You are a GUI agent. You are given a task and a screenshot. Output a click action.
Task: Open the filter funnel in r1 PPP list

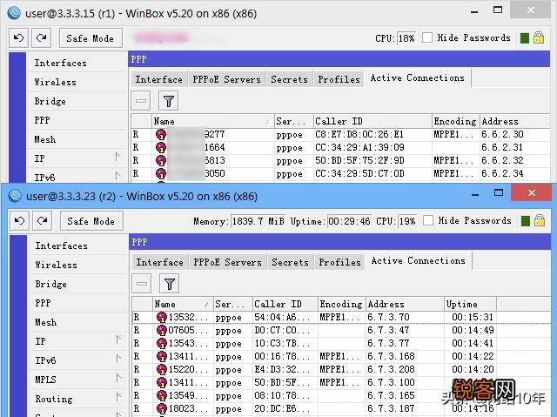point(170,101)
